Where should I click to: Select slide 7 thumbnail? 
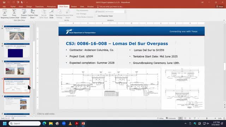17,103
